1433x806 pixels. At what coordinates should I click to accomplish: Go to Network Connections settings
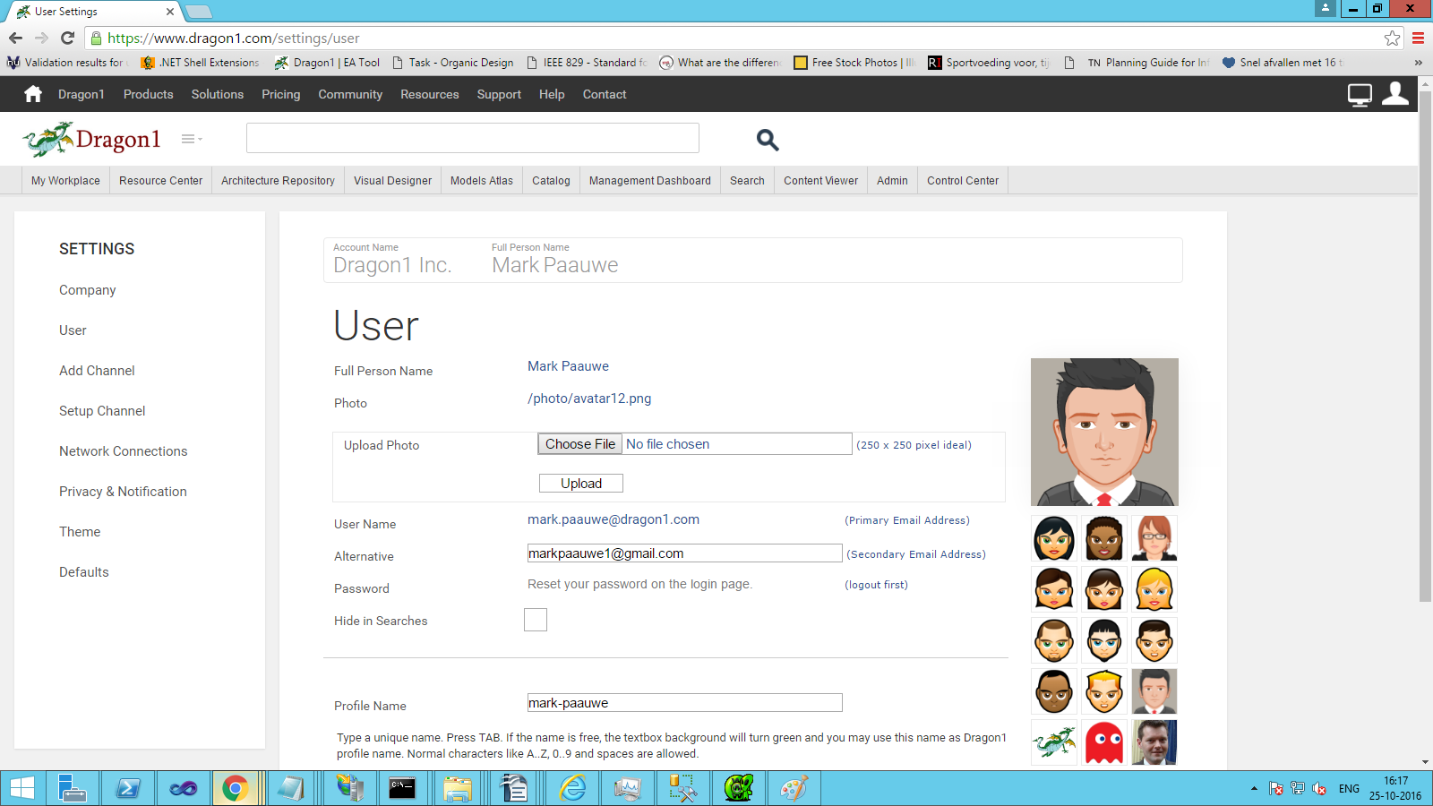coord(124,451)
